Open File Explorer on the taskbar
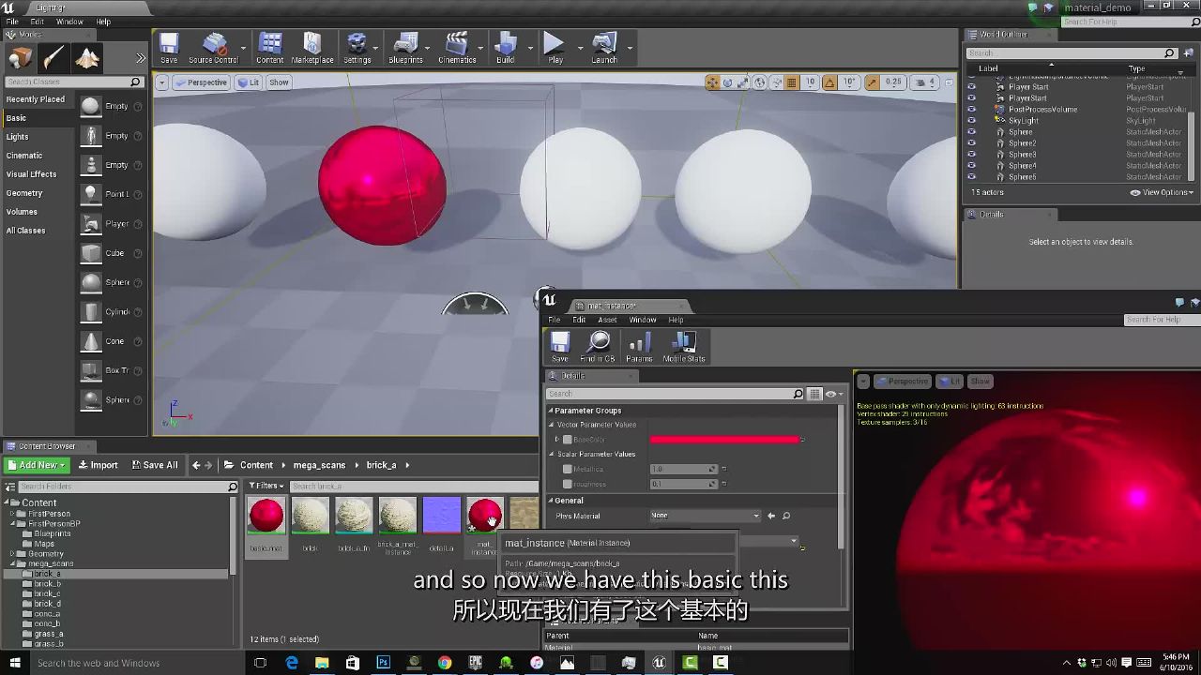 click(x=322, y=663)
